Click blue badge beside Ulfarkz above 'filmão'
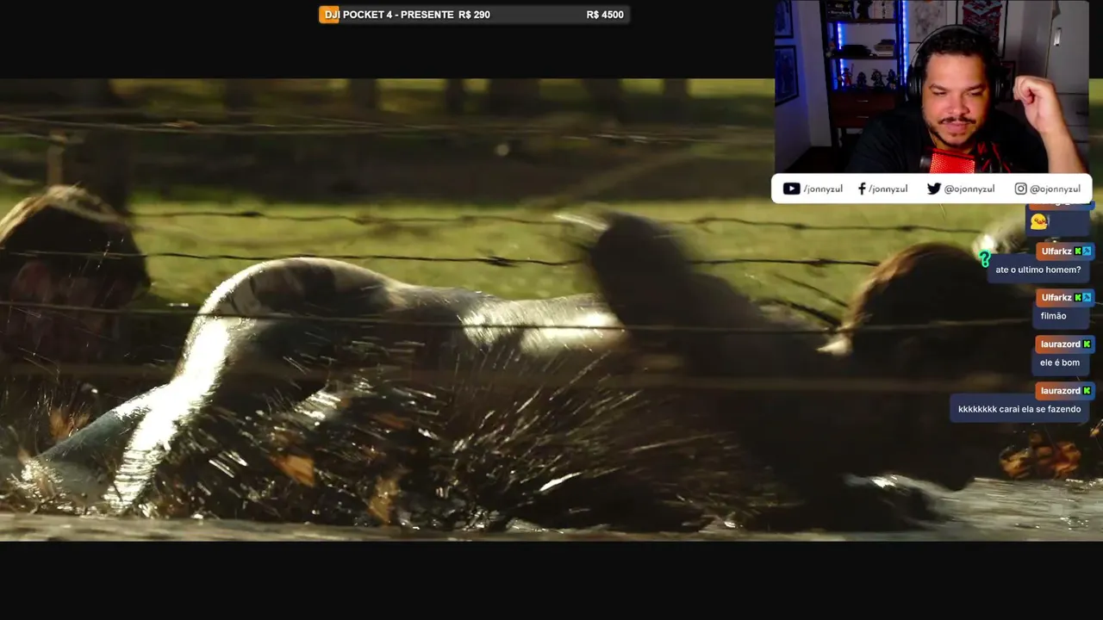 coord(1087,298)
